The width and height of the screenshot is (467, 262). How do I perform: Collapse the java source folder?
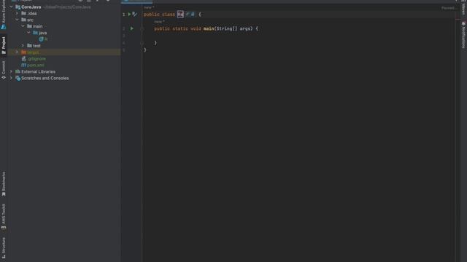tap(29, 33)
